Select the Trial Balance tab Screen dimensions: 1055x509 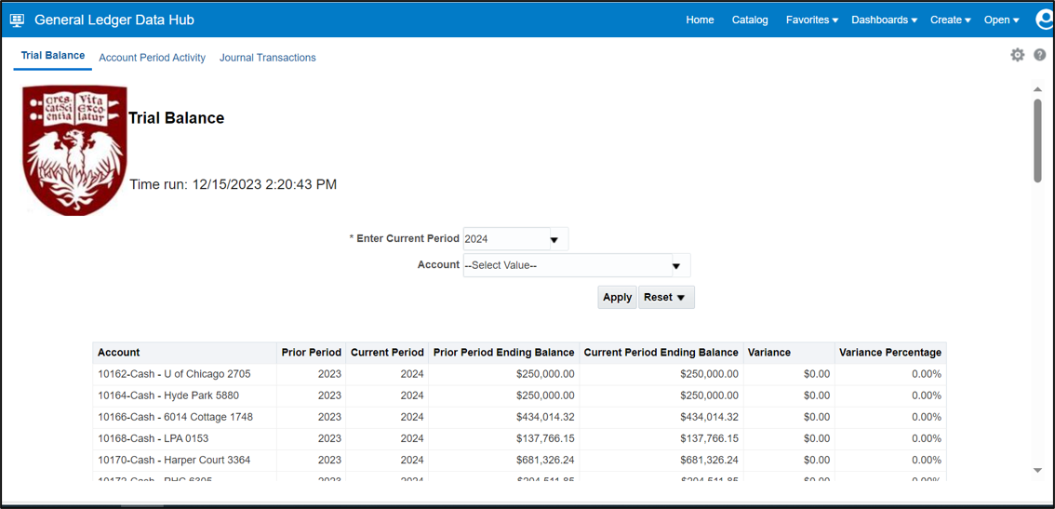click(53, 56)
